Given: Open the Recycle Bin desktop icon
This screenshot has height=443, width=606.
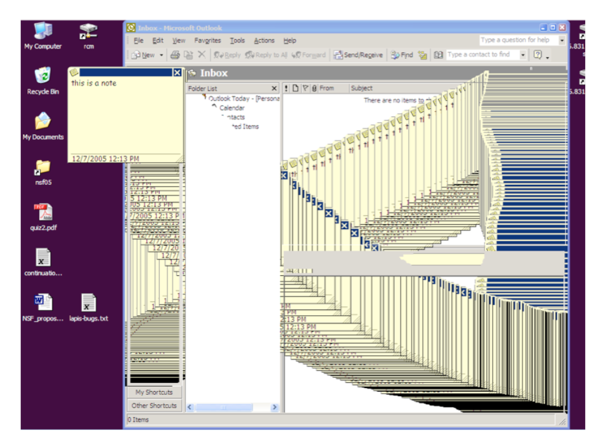Looking at the screenshot, I should 42,80.
